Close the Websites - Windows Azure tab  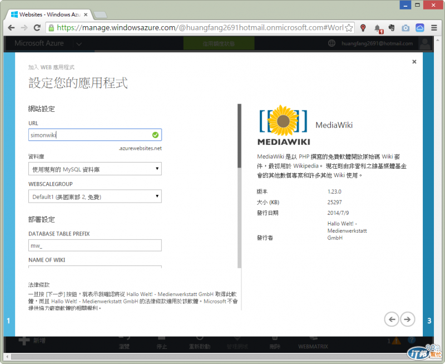(x=86, y=14)
